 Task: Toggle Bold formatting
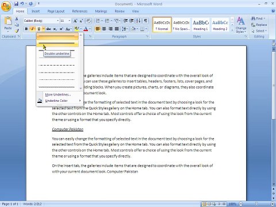(26, 29)
